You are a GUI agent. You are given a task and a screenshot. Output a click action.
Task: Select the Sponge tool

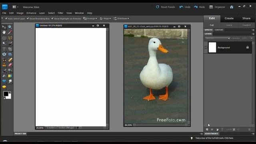click(x=4, y=87)
